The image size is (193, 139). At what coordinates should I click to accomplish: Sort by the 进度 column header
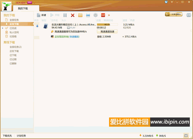coord(98,20)
